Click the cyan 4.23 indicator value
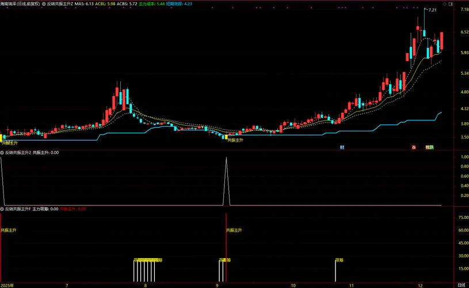This screenshot has width=469, height=288. coord(188,4)
